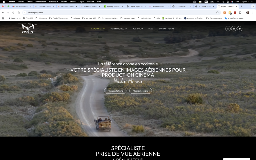Image resolution: width=256 pixels, height=160 pixels.
Task: Click the Mes réalisations button
Action: [x=140, y=91]
